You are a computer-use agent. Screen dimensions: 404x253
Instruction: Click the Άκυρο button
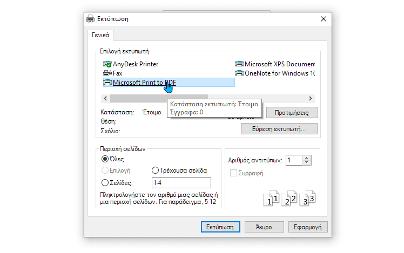point(264,227)
